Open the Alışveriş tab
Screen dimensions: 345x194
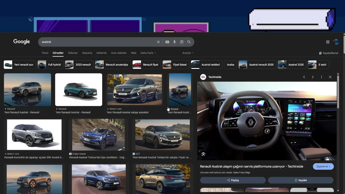(x=87, y=53)
